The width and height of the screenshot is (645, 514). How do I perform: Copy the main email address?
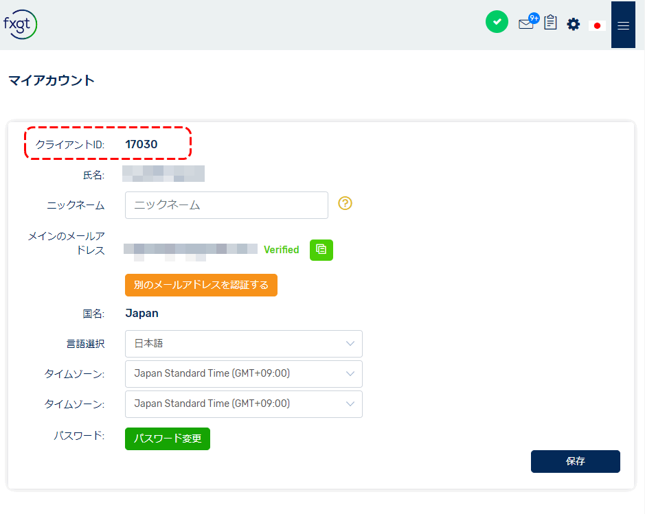[x=321, y=250]
